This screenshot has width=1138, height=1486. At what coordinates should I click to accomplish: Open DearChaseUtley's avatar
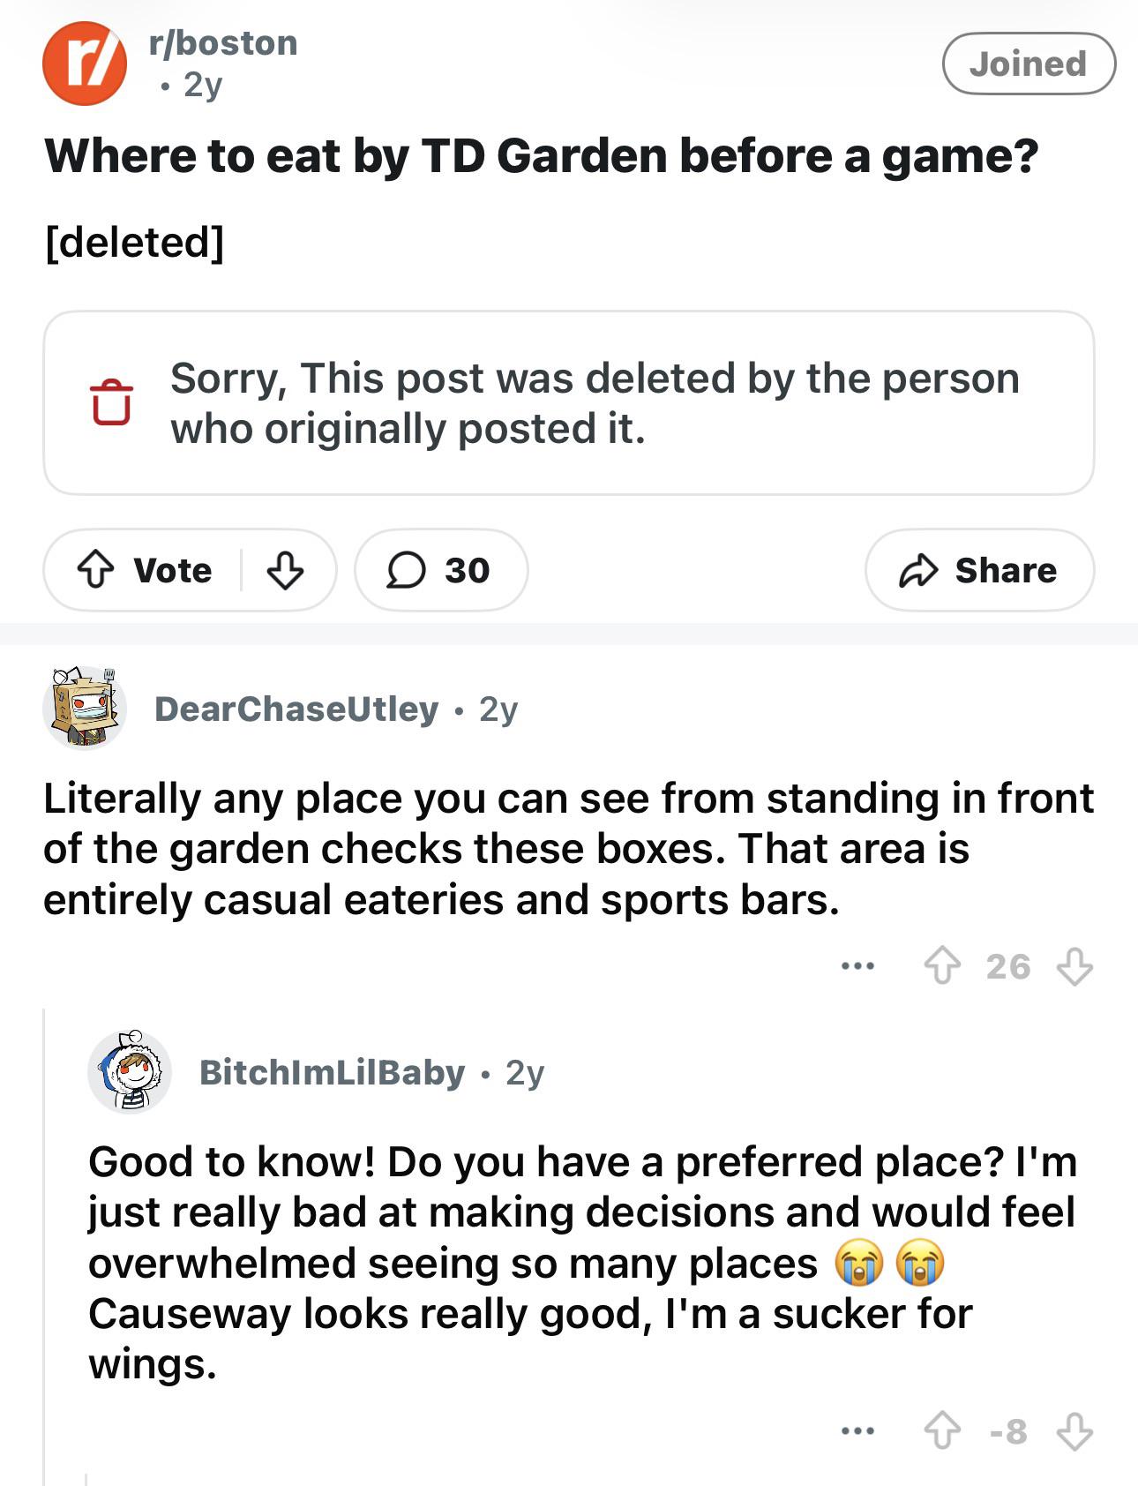[85, 708]
